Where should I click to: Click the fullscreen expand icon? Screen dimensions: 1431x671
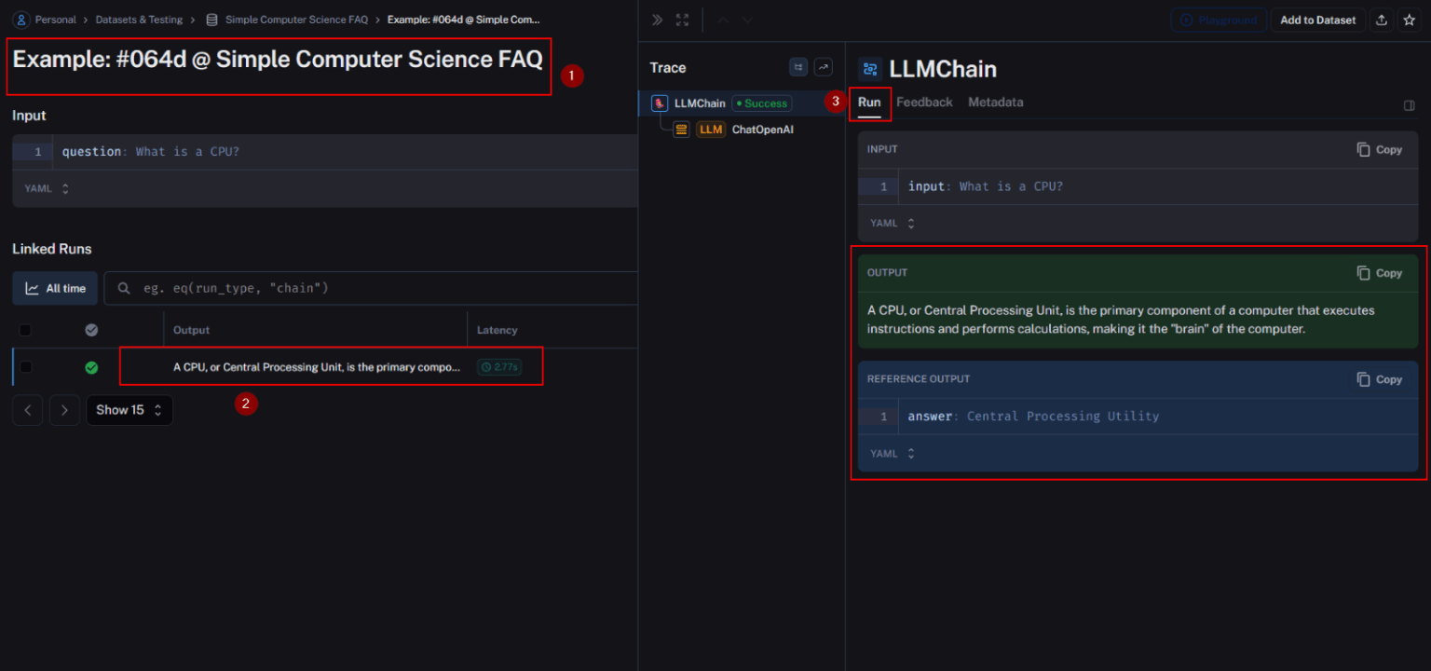click(683, 21)
